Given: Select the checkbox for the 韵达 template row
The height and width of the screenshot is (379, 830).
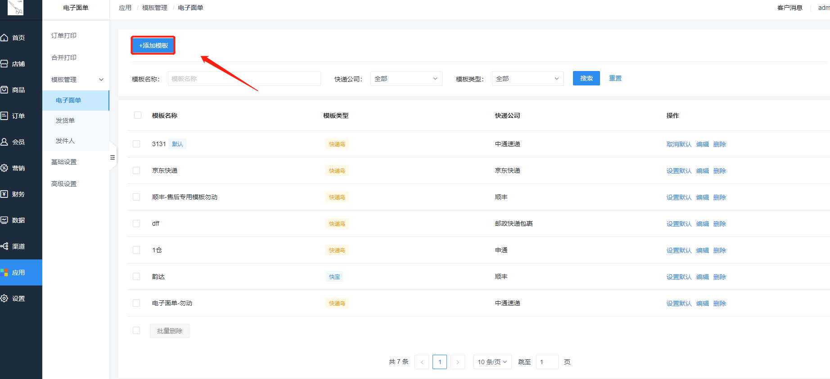Looking at the screenshot, I should [136, 276].
